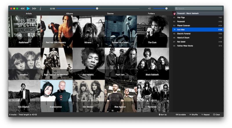Select track 05 Electric Funeral

click(198, 34)
